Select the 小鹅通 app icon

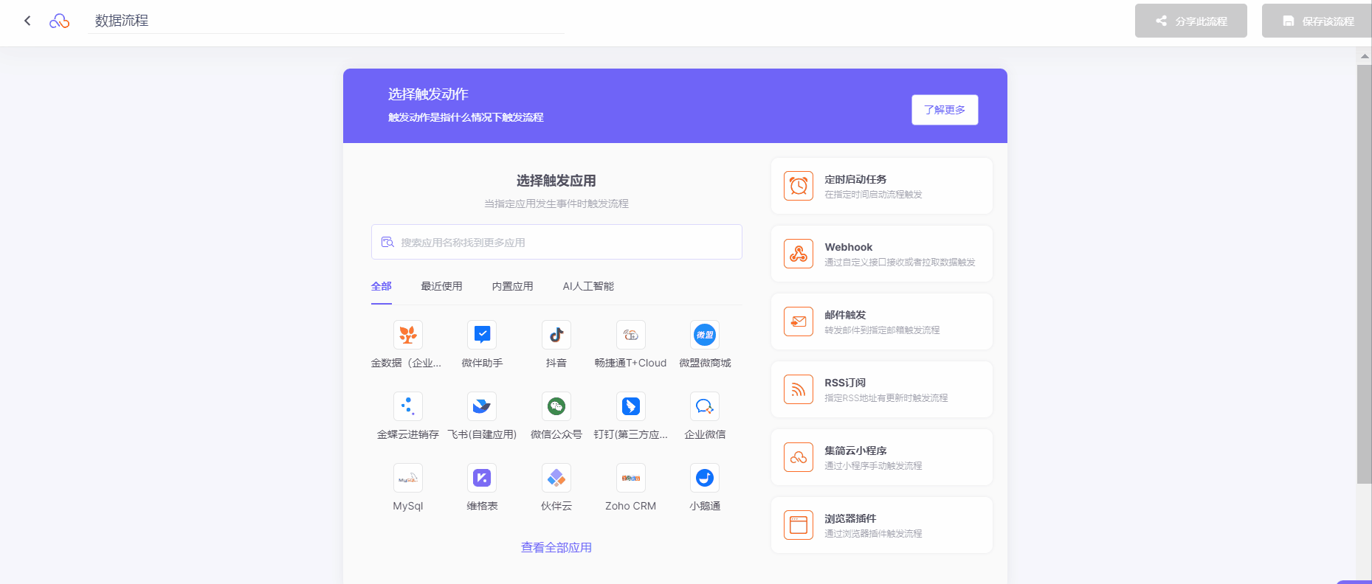[x=705, y=478]
